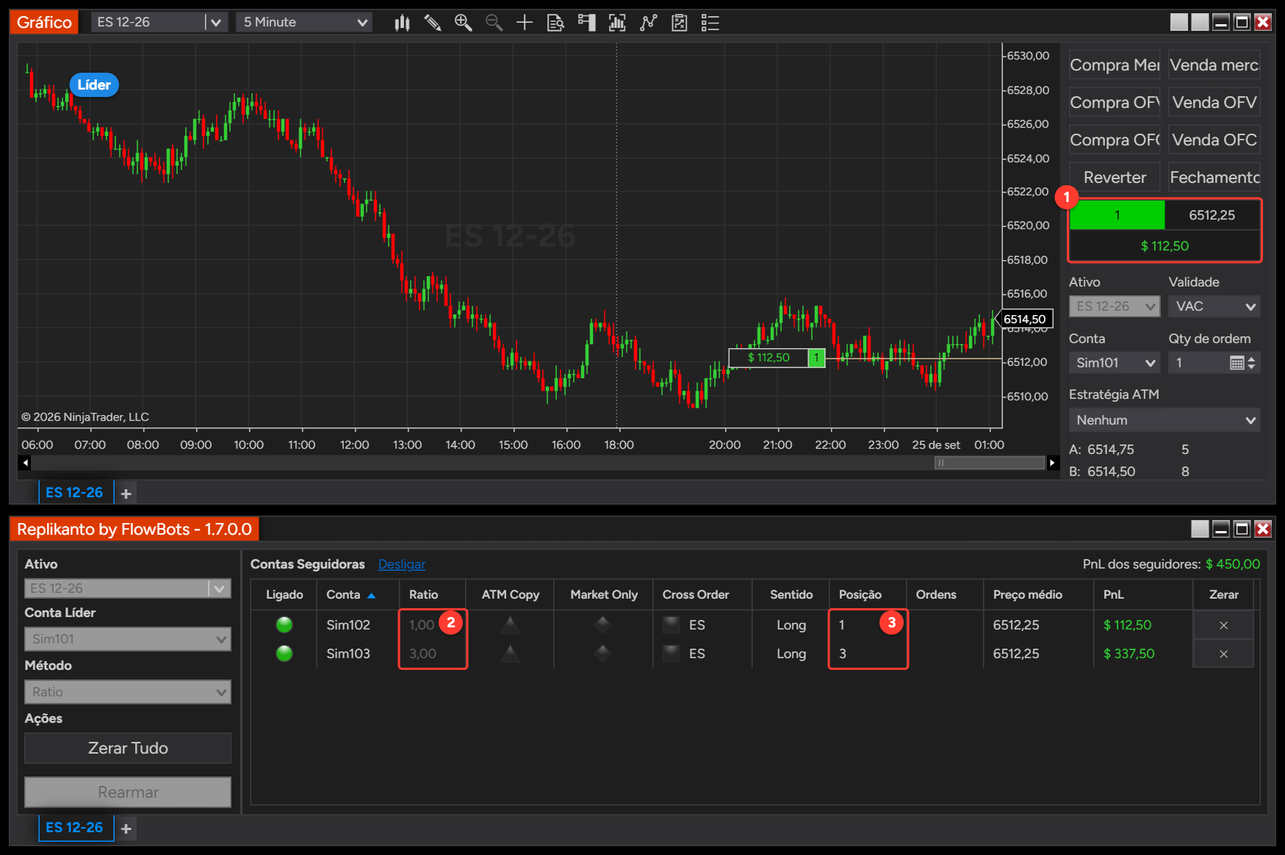Viewport: 1285px width, 855px height.
Task: Open the indicators line-graph icon
Action: coord(648,23)
